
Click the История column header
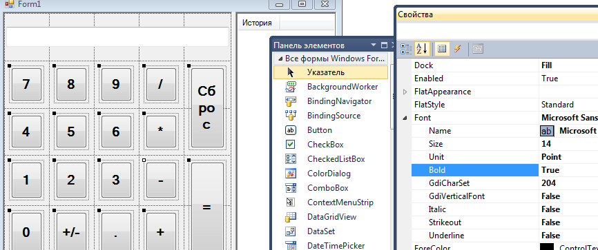point(259,23)
